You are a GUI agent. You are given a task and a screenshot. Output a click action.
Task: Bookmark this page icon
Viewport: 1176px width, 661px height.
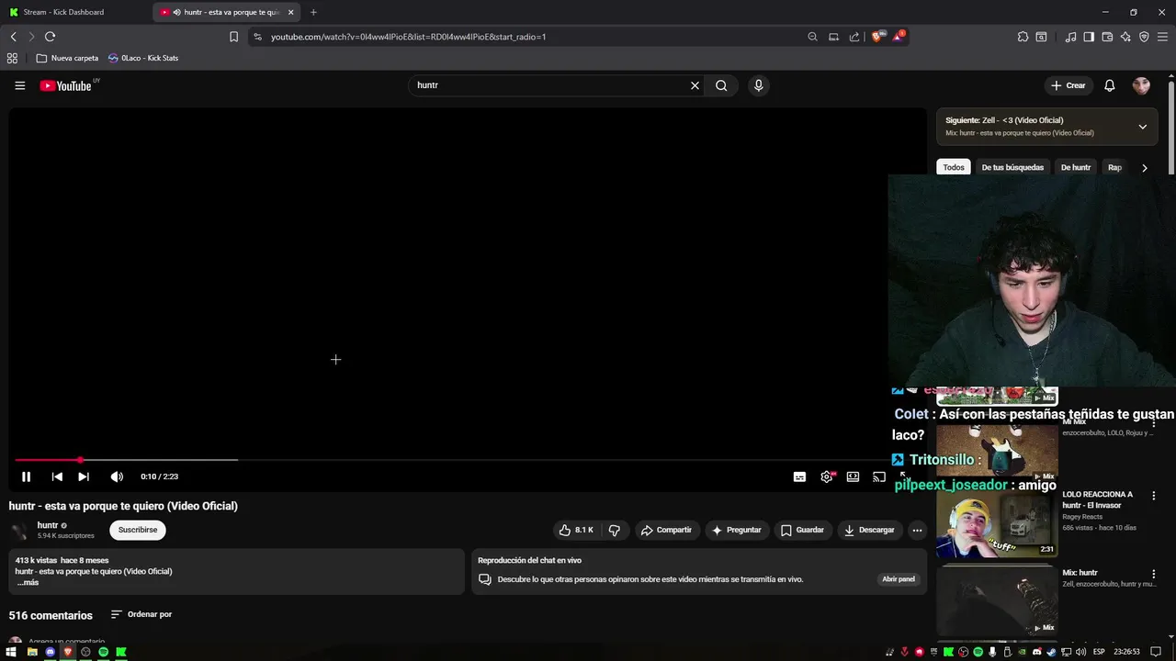(x=233, y=37)
